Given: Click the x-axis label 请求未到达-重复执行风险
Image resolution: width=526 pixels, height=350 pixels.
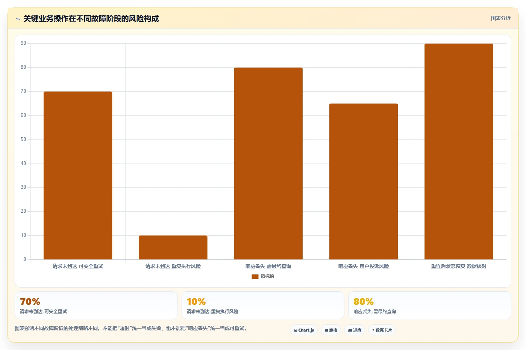Looking at the screenshot, I should click(173, 266).
